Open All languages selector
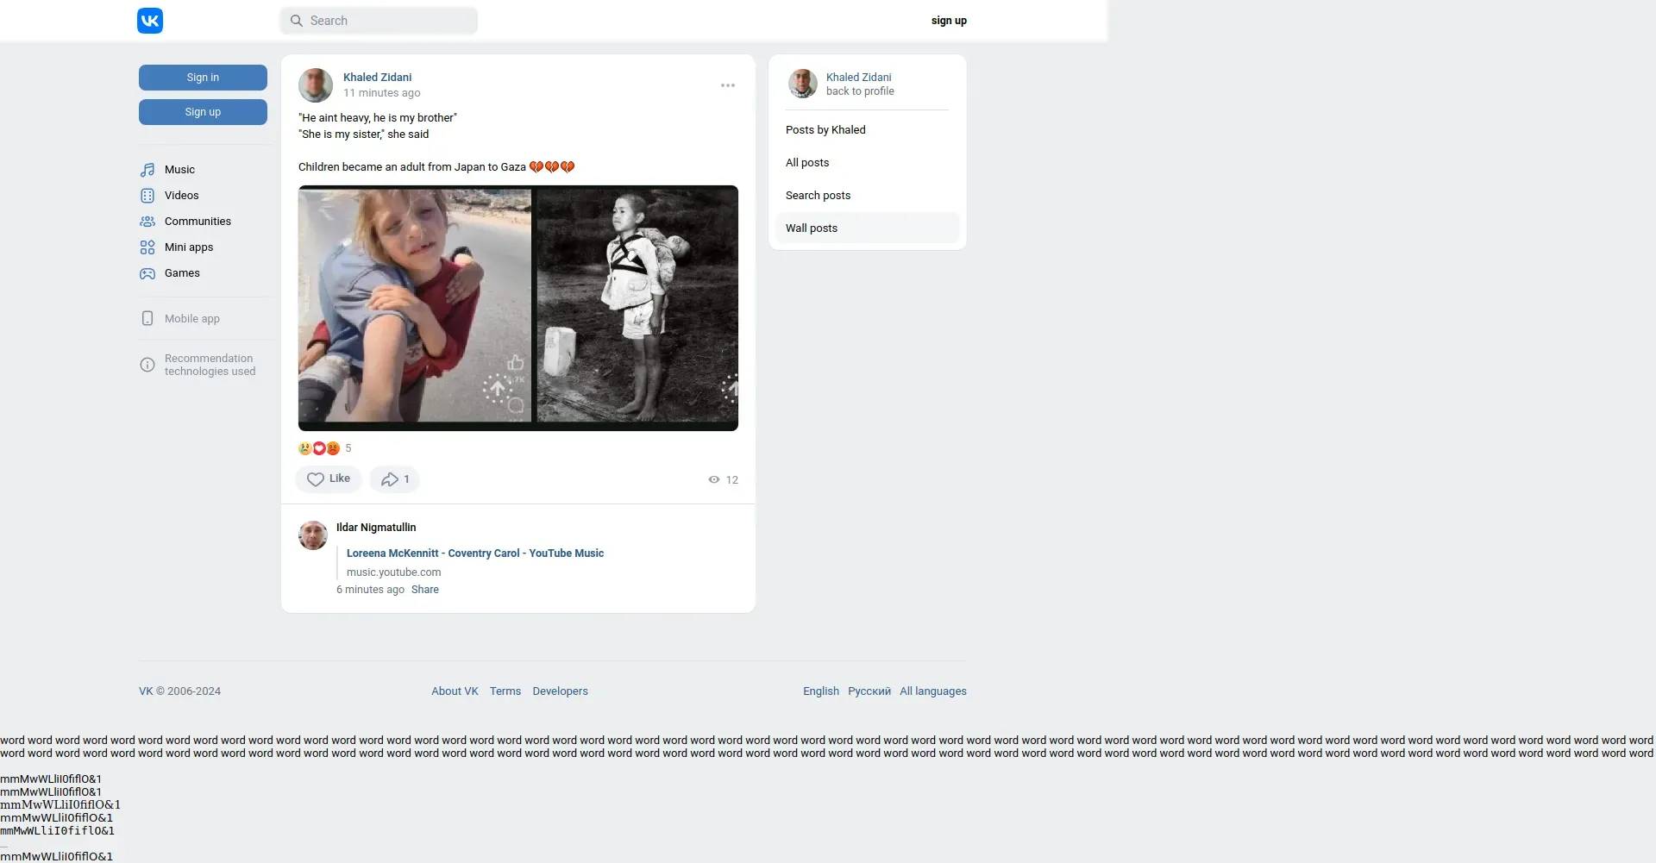 coord(933,691)
